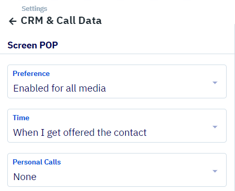Open the Time dropdown
The width and height of the screenshot is (235, 191).
[x=117, y=126]
